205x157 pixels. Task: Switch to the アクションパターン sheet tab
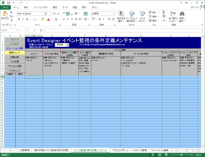[121, 150]
